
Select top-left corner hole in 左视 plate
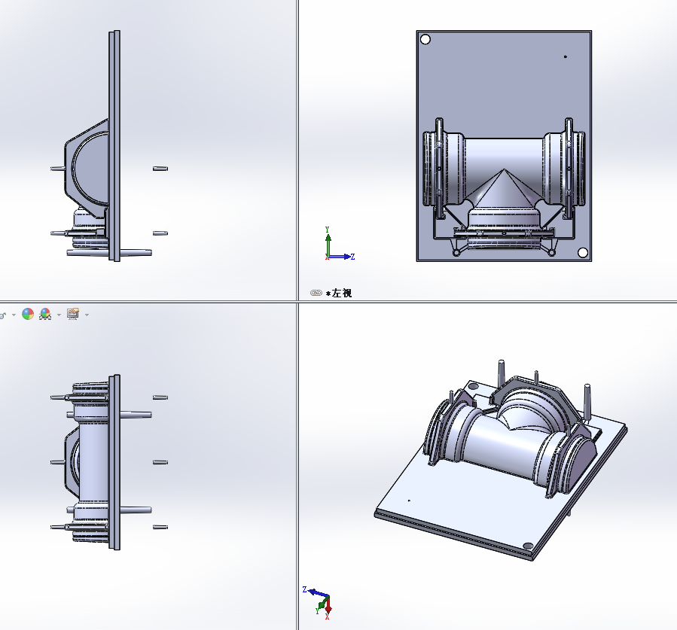click(425, 39)
